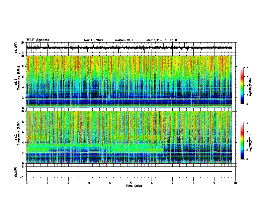Click the '8' tick on the time axis
The width and height of the screenshot is (265, 205).
point(193,183)
